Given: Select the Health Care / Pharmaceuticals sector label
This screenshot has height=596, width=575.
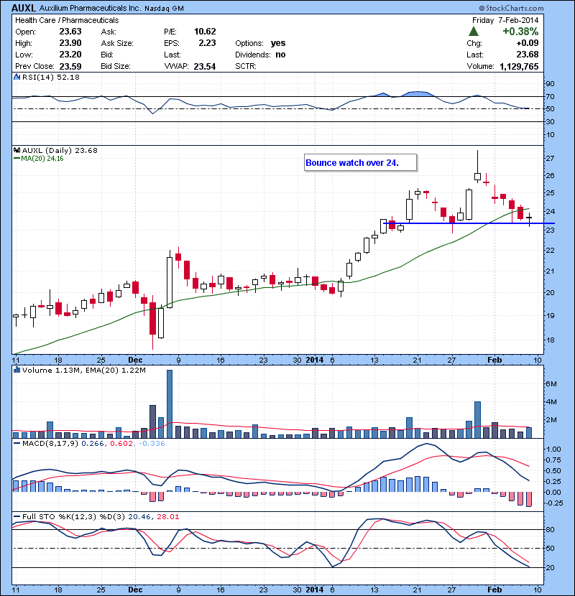Looking at the screenshot, I should tap(67, 20).
